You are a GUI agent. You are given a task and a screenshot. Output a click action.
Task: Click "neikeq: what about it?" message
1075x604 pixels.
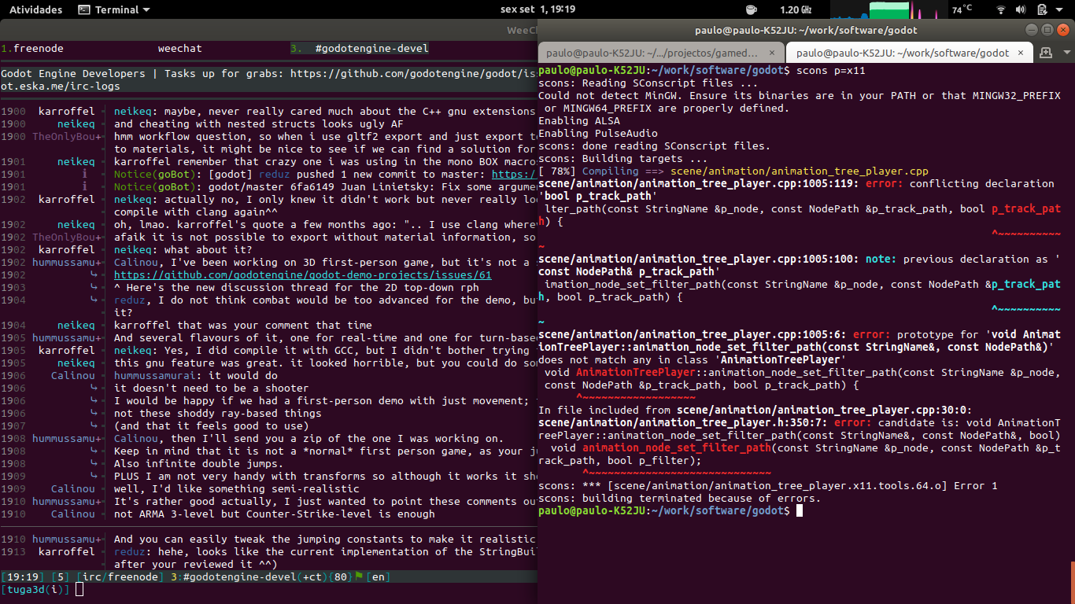pos(183,249)
